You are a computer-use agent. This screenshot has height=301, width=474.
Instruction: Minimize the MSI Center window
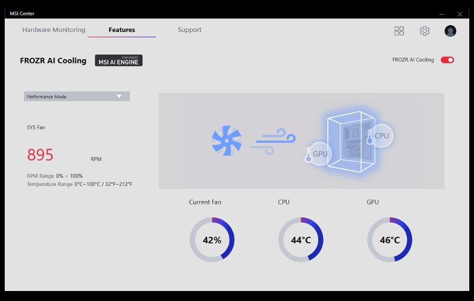click(x=442, y=14)
